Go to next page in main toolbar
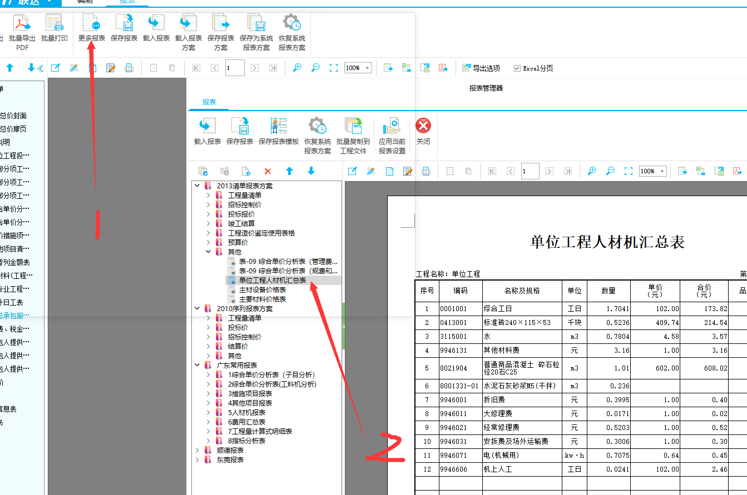This screenshot has height=495, width=747. click(255, 68)
